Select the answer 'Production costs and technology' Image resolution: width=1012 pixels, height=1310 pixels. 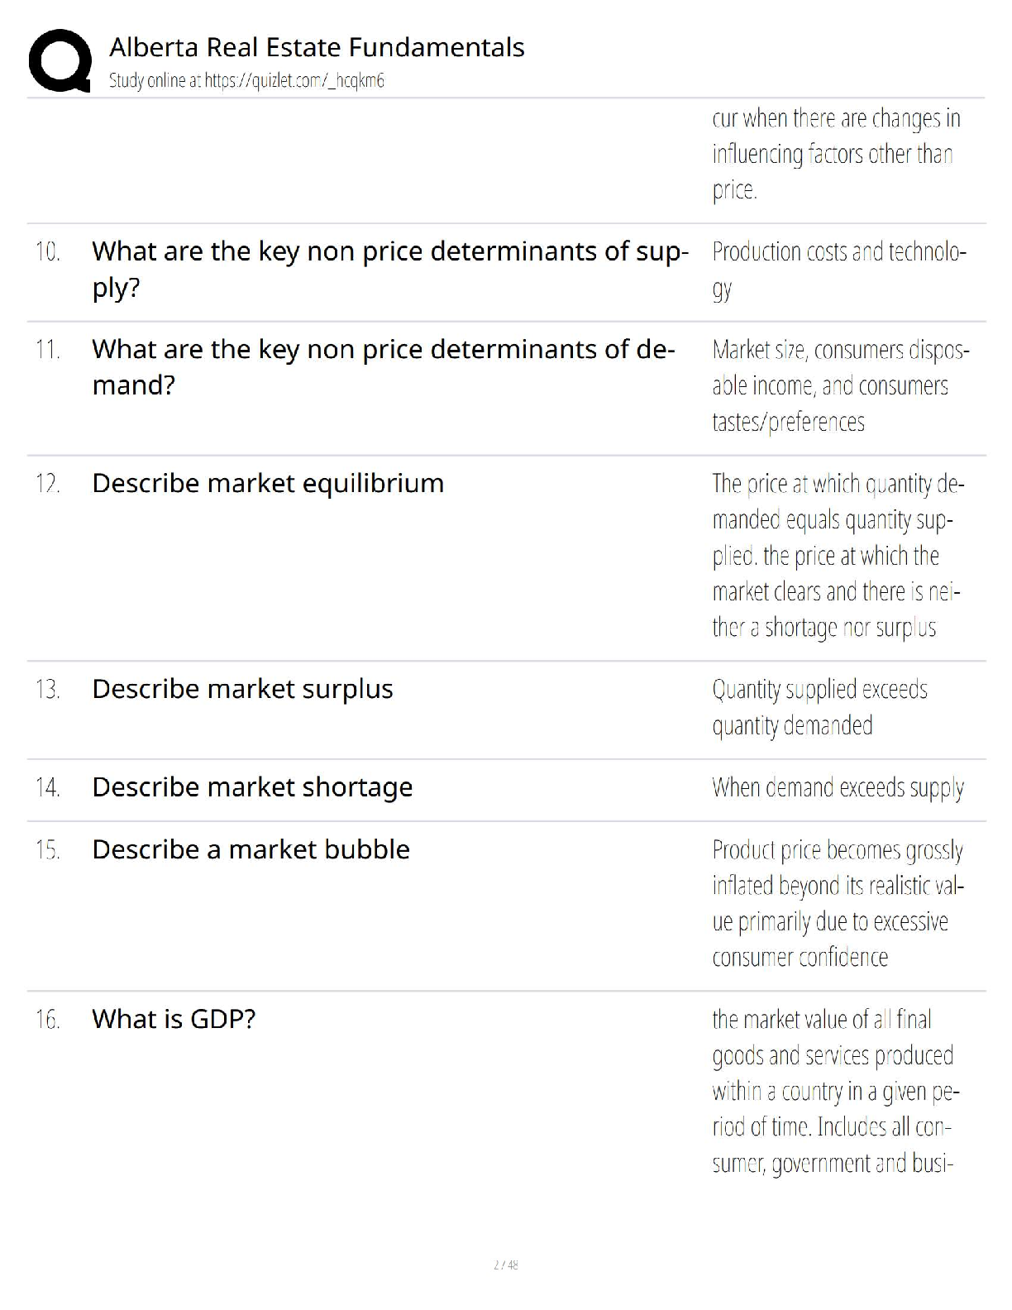click(839, 270)
